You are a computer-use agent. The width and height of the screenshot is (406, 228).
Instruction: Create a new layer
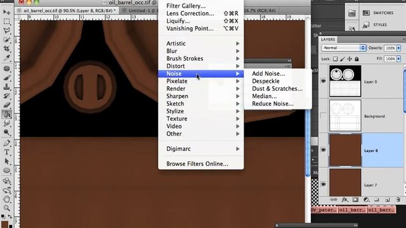click(388, 200)
